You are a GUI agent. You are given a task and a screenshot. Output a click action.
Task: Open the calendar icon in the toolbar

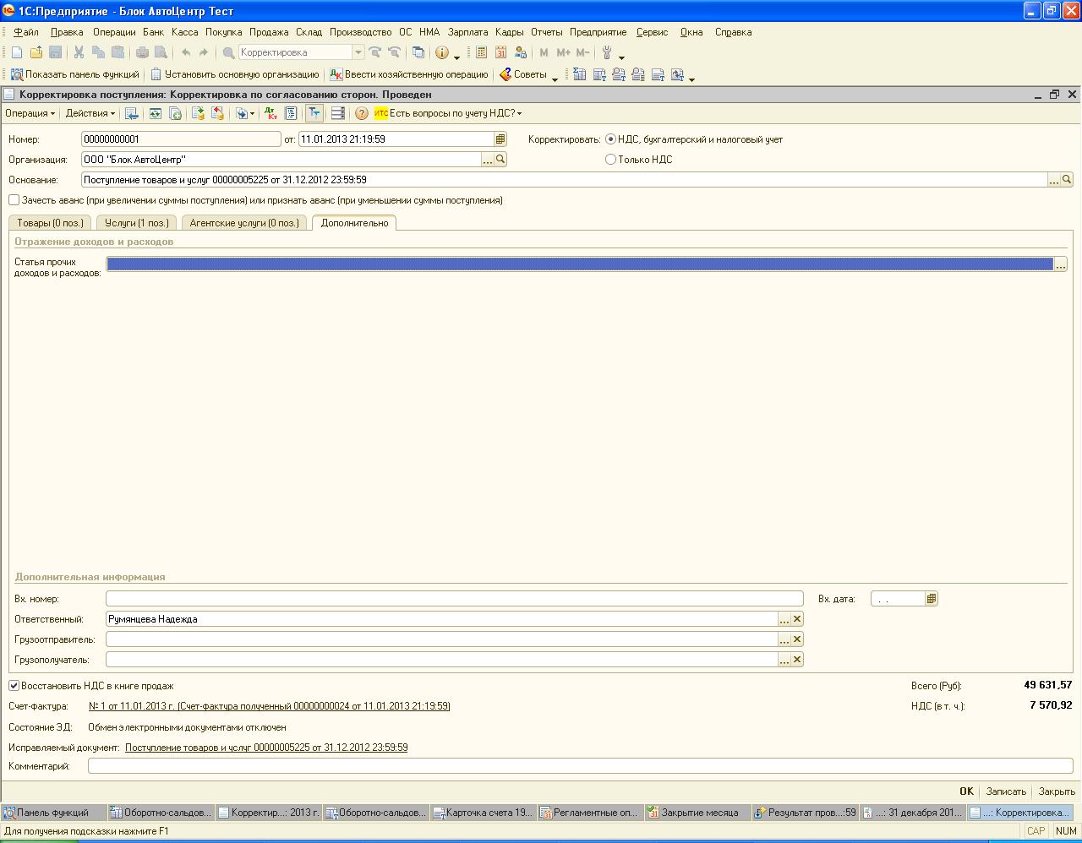(500, 52)
